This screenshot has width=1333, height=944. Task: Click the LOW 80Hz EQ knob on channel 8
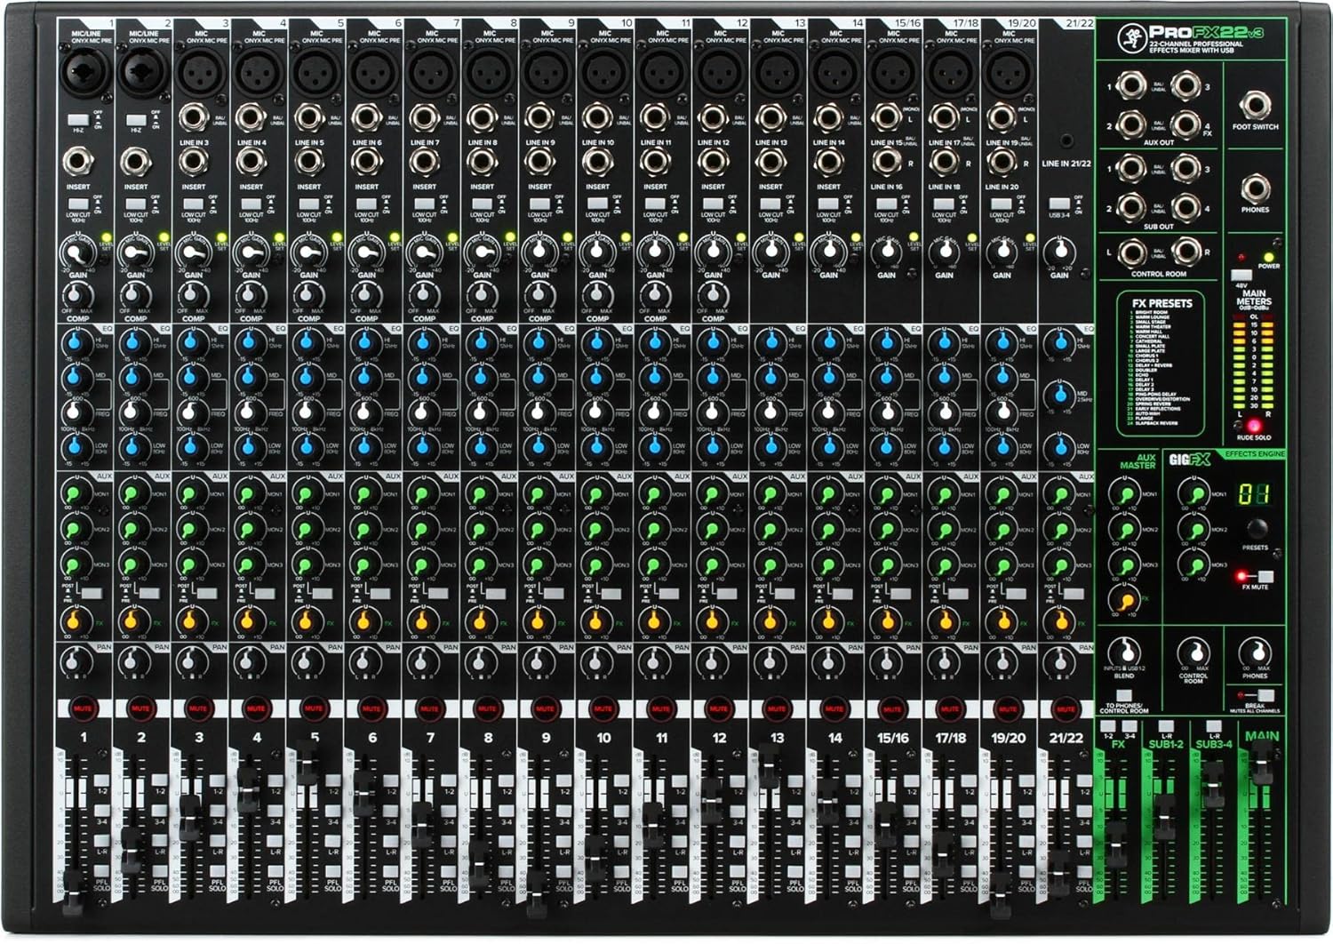[483, 449]
